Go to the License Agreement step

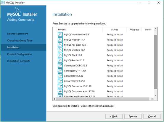coord(18,34)
